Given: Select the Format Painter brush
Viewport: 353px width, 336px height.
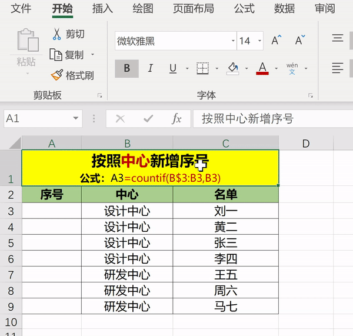Looking at the screenshot, I should (57, 75).
